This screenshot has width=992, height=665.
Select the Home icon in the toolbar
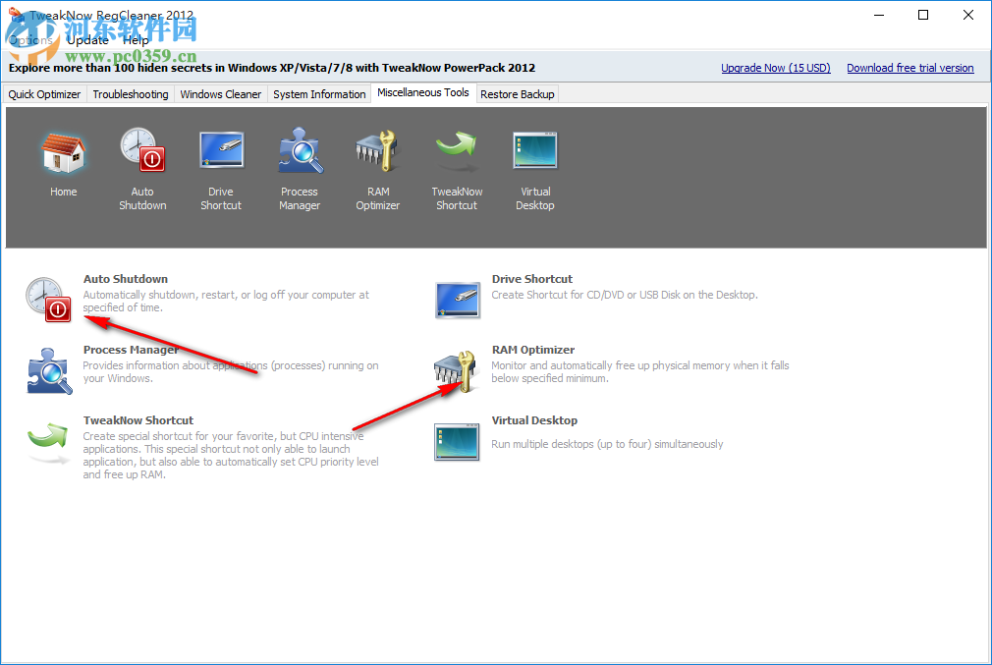pyautogui.click(x=63, y=149)
